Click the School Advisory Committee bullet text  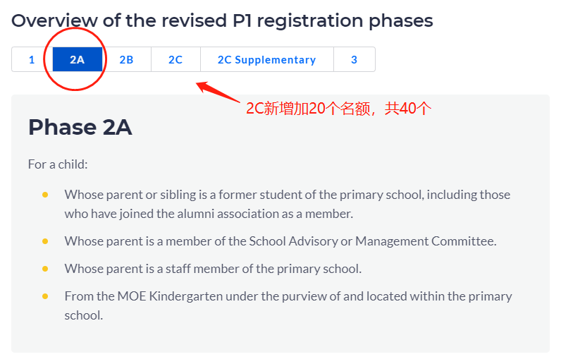280,241
